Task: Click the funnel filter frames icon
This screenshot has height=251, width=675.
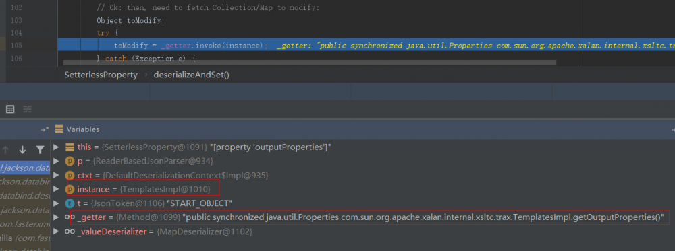Action: [40, 150]
